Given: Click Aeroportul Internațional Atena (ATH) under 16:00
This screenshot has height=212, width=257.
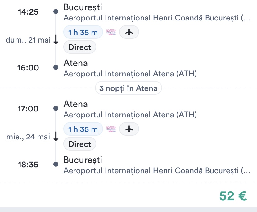Looking at the screenshot, I should (130, 74).
